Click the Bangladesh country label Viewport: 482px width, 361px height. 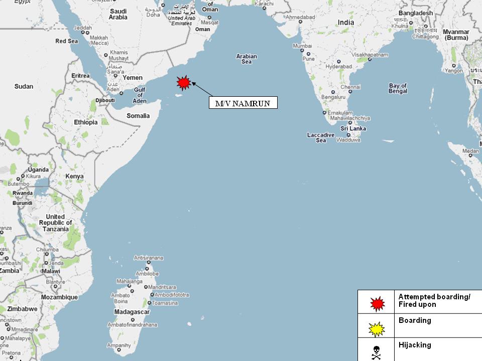tap(416, 13)
